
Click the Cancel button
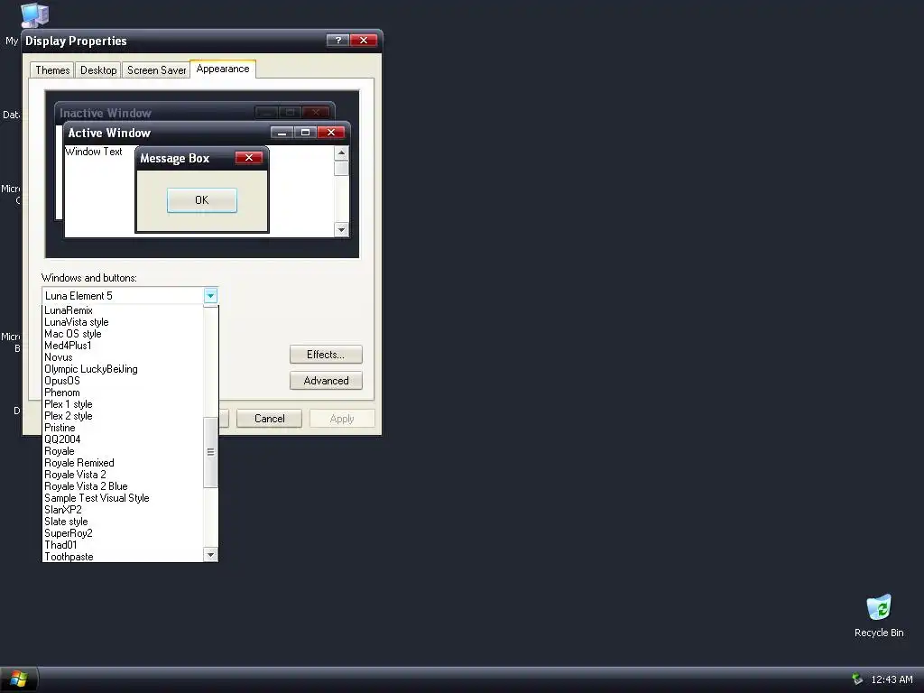tap(269, 419)
